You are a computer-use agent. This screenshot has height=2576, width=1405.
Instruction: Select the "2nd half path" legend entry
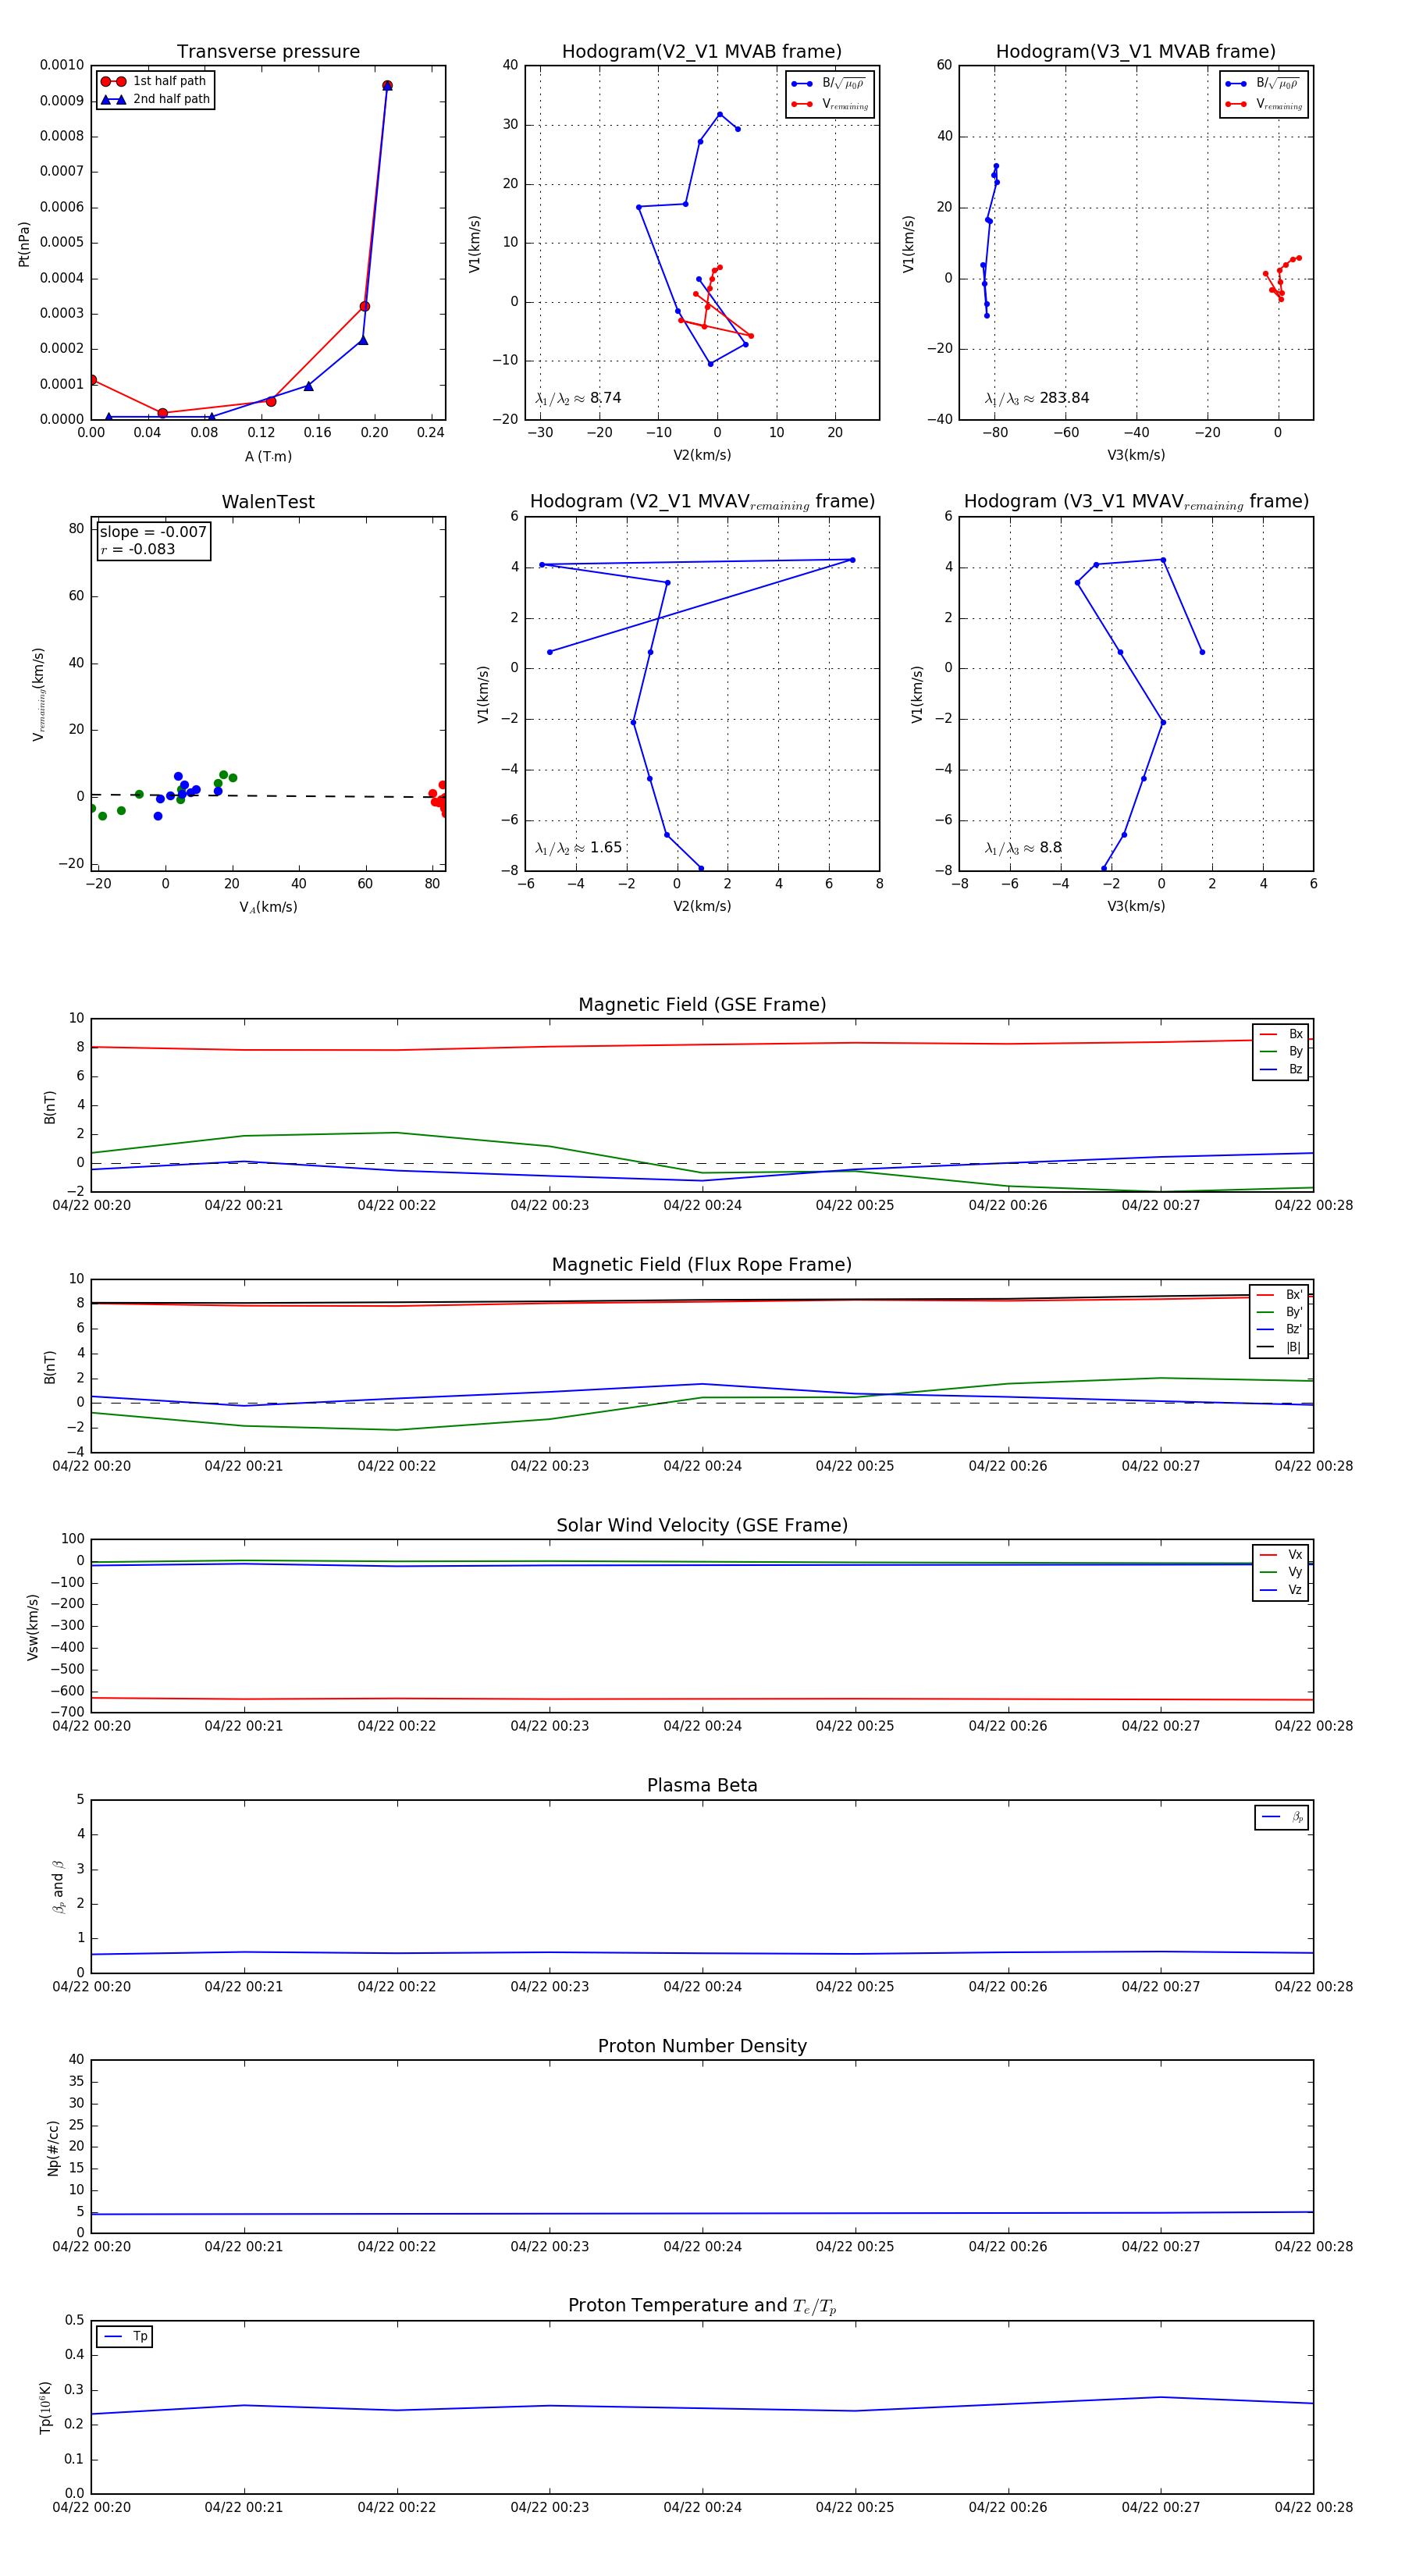[155, 99]
